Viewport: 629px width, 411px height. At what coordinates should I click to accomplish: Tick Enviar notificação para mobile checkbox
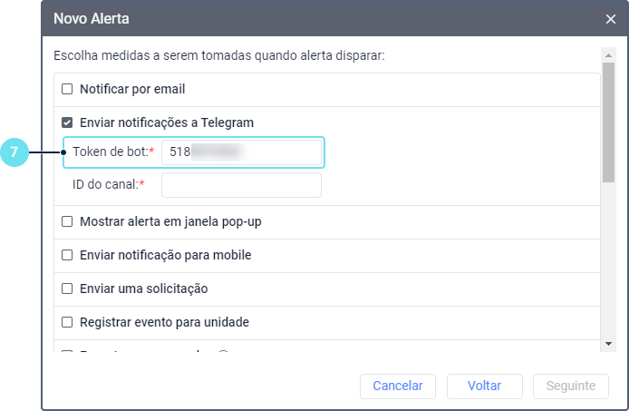[67, 255]
